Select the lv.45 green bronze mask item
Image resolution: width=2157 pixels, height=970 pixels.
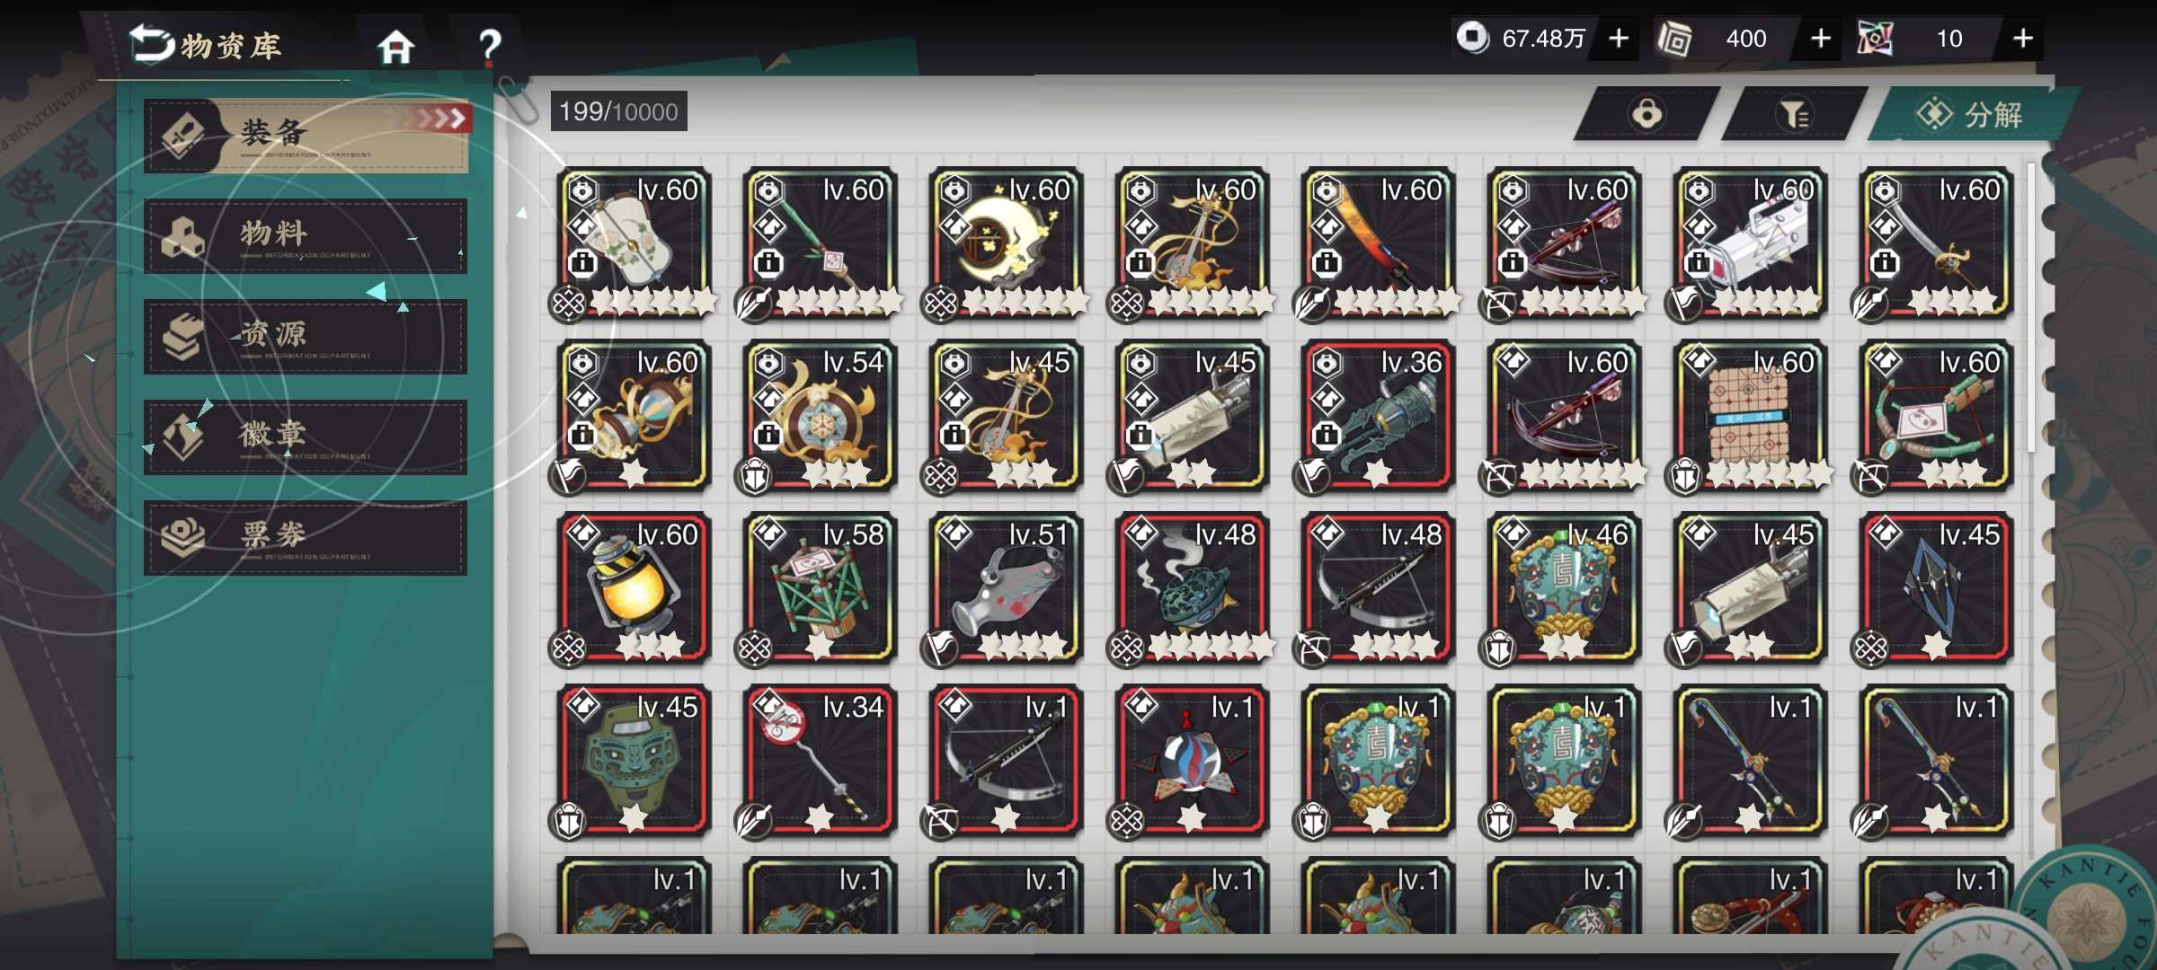(x=634, y=761)
